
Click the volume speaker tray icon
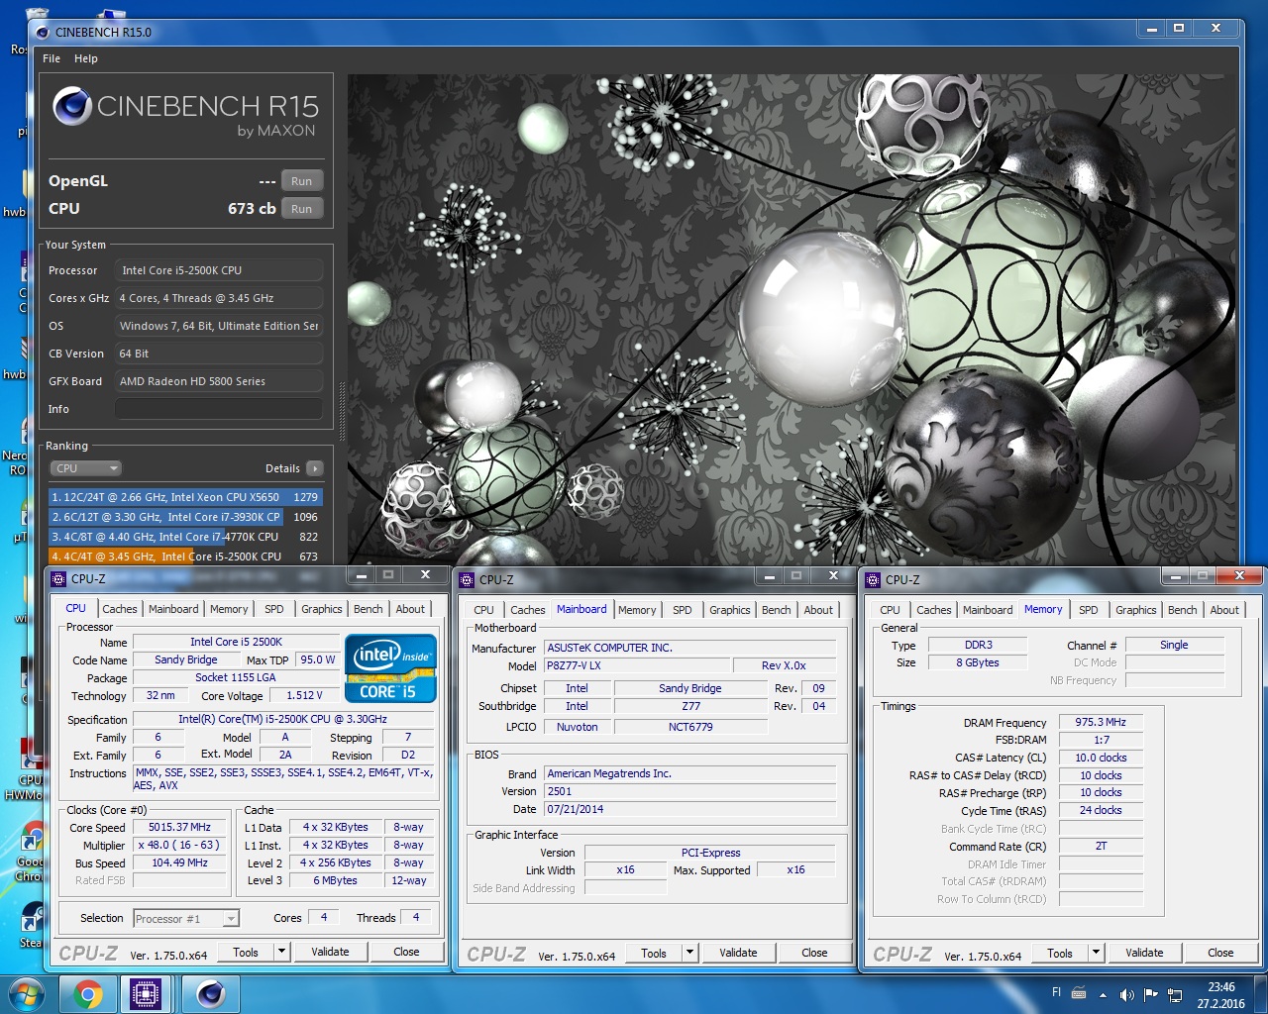[x=1126, y=994]
